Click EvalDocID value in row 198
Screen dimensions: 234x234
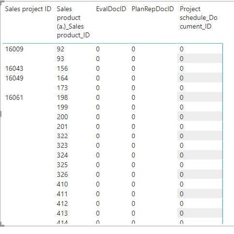(98, 97)
